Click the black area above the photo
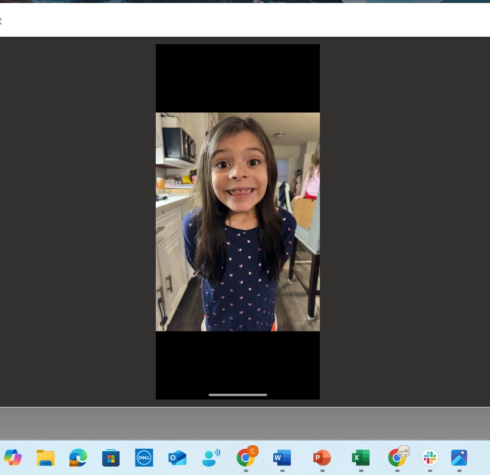The height and width of the screenshot is (475, 490). pyautogui.click(x=238, y=78)
